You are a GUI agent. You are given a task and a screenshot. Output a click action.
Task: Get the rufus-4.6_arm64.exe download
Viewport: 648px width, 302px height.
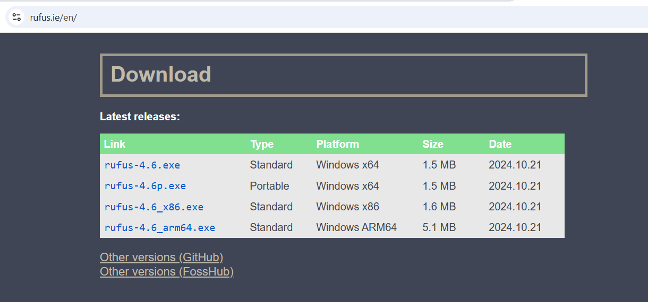coord(160,227)
